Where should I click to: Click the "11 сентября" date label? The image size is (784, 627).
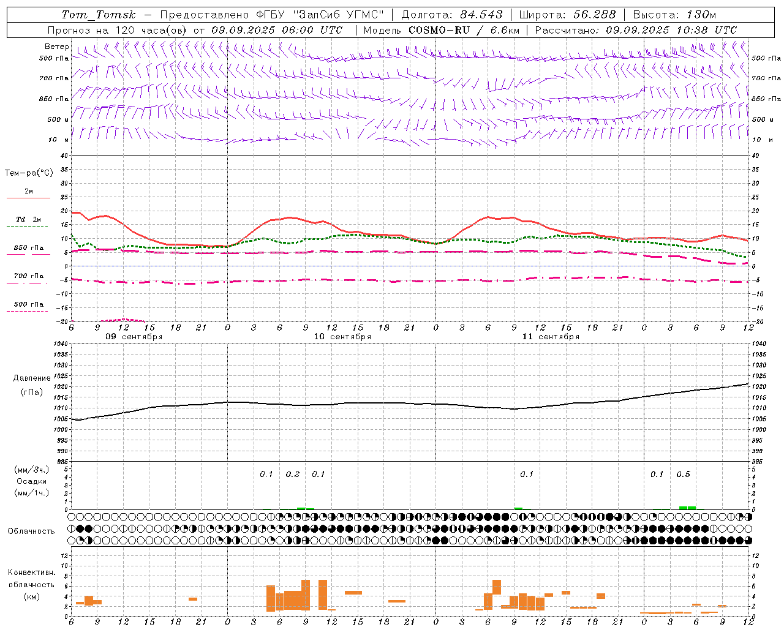pos(551,337)
